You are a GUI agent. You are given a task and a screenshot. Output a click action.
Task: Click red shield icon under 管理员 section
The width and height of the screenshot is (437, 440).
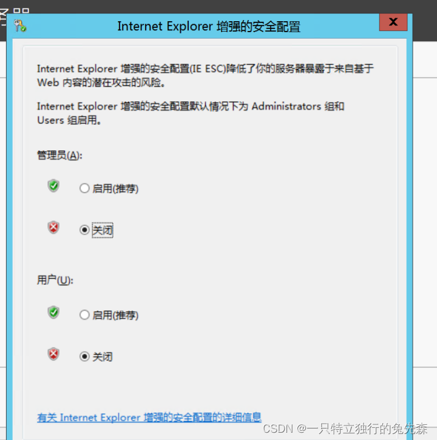click(53, 227)
